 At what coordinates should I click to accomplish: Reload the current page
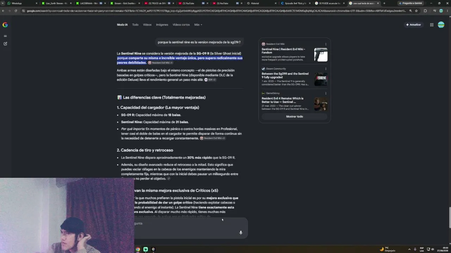[16, 11]
